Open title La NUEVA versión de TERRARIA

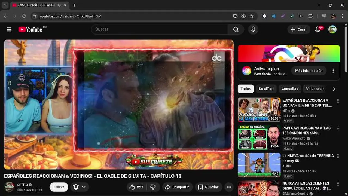coord(308,158)
